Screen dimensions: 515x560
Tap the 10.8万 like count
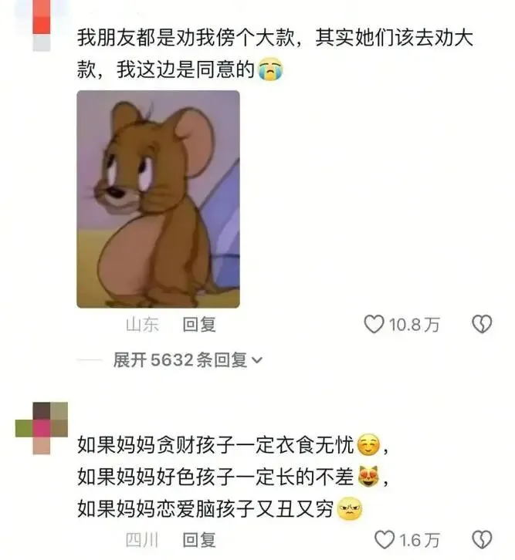pos(414,325)
